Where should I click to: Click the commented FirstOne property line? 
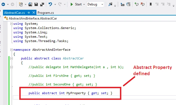coord(62,76)
